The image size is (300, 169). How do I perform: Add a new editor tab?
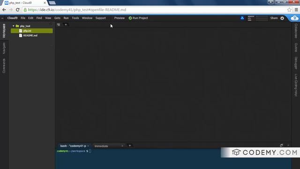pos(66,25)
